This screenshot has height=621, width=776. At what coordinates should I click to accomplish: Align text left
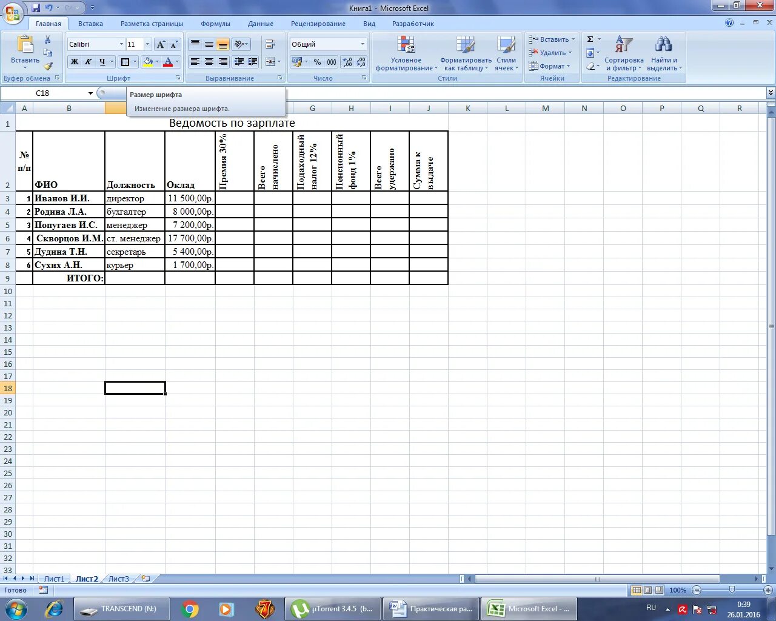195,62
